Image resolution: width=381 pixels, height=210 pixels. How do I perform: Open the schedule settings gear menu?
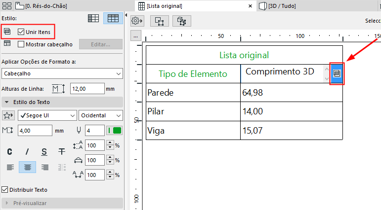point(137,21)
